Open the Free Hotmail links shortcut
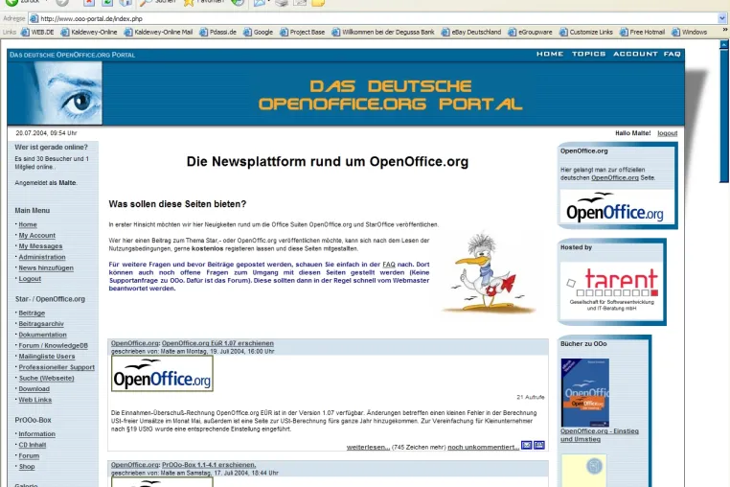 [x=642, y=33]
